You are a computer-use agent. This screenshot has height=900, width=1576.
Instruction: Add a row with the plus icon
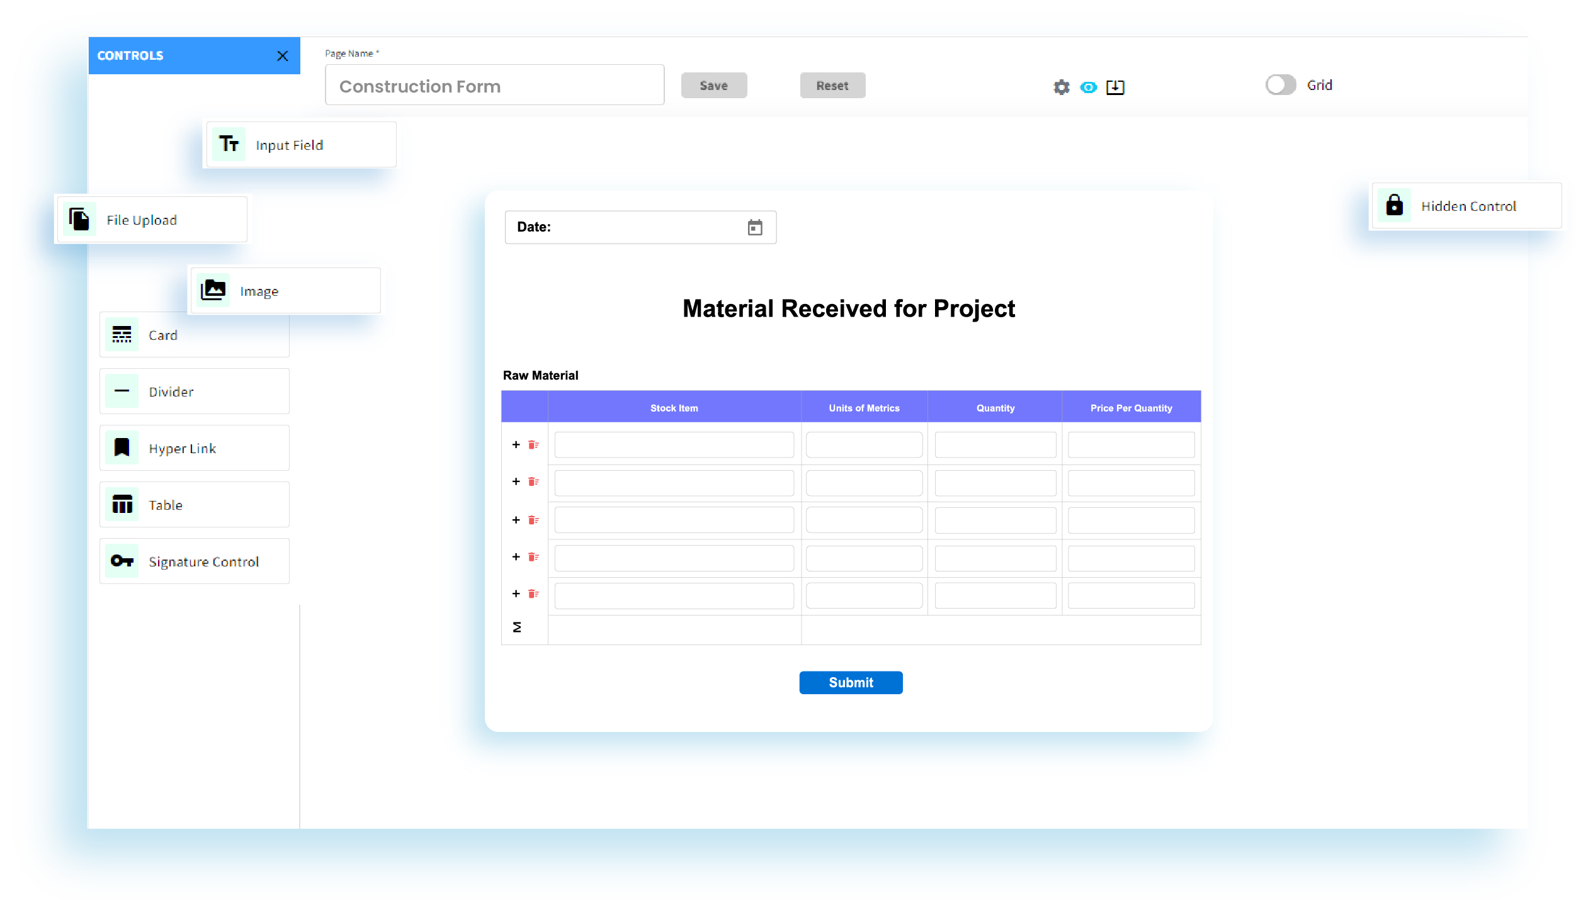(516, 444)
